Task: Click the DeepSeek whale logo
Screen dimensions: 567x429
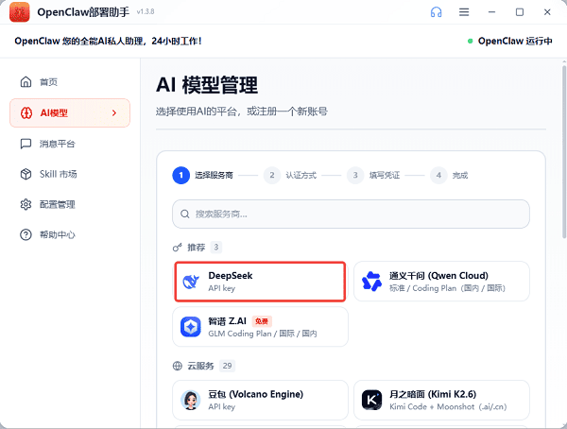Action: click(191, 282)
